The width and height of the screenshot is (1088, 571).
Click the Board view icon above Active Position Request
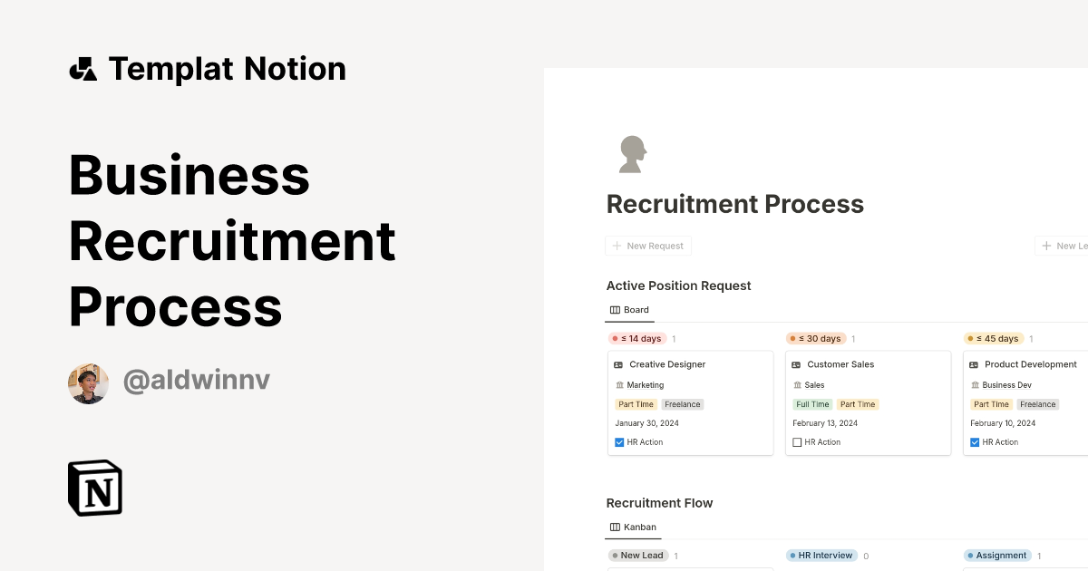click(615, 309)
